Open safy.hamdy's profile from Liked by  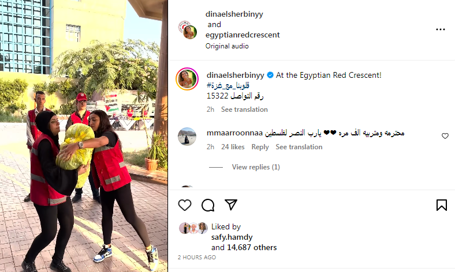point(232,237)
